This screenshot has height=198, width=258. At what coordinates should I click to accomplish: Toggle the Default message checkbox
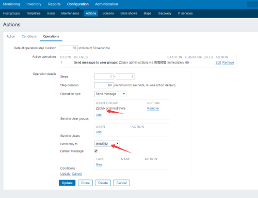click(x=96, y=151)
